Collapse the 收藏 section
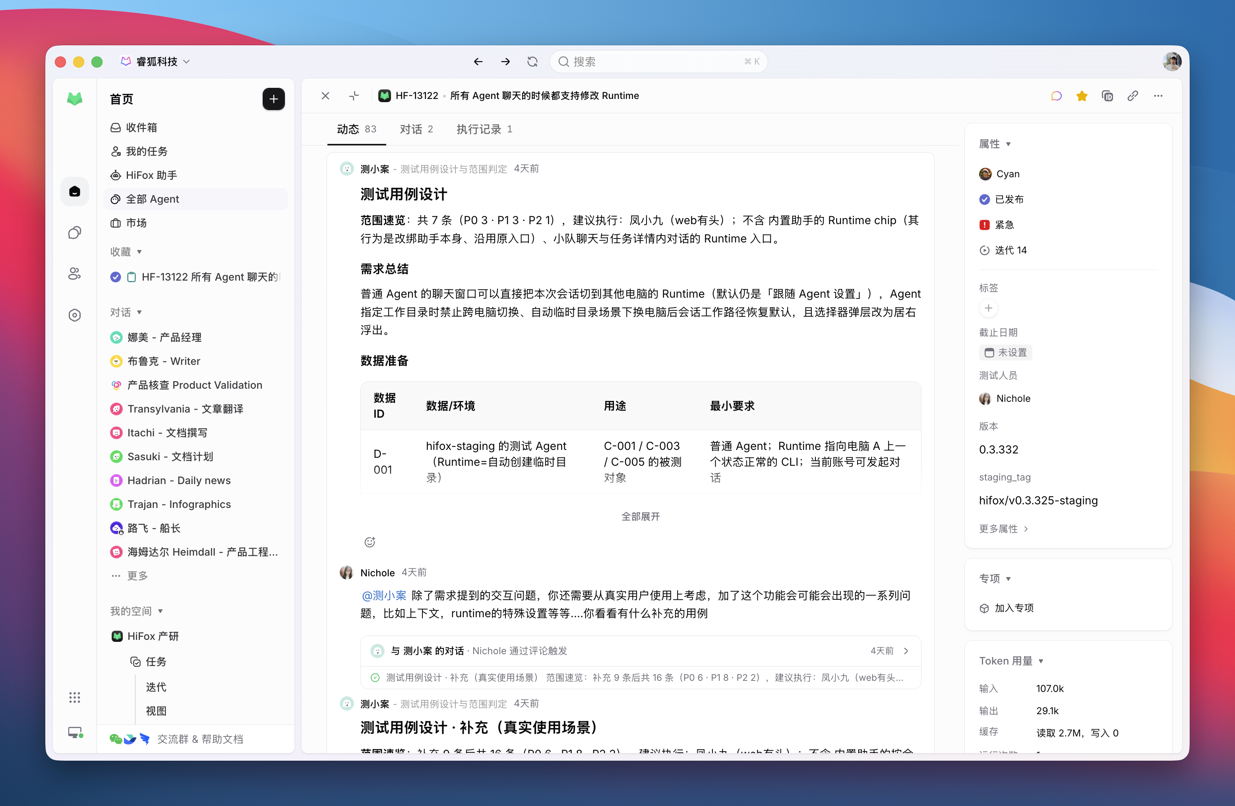The height and width of the screenshot is (806, 1235). tap(126, 252)
